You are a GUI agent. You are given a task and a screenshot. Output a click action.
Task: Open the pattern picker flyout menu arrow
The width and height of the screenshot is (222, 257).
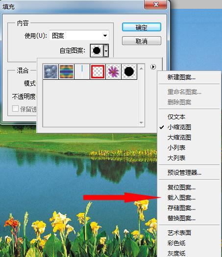pos(153,67)
